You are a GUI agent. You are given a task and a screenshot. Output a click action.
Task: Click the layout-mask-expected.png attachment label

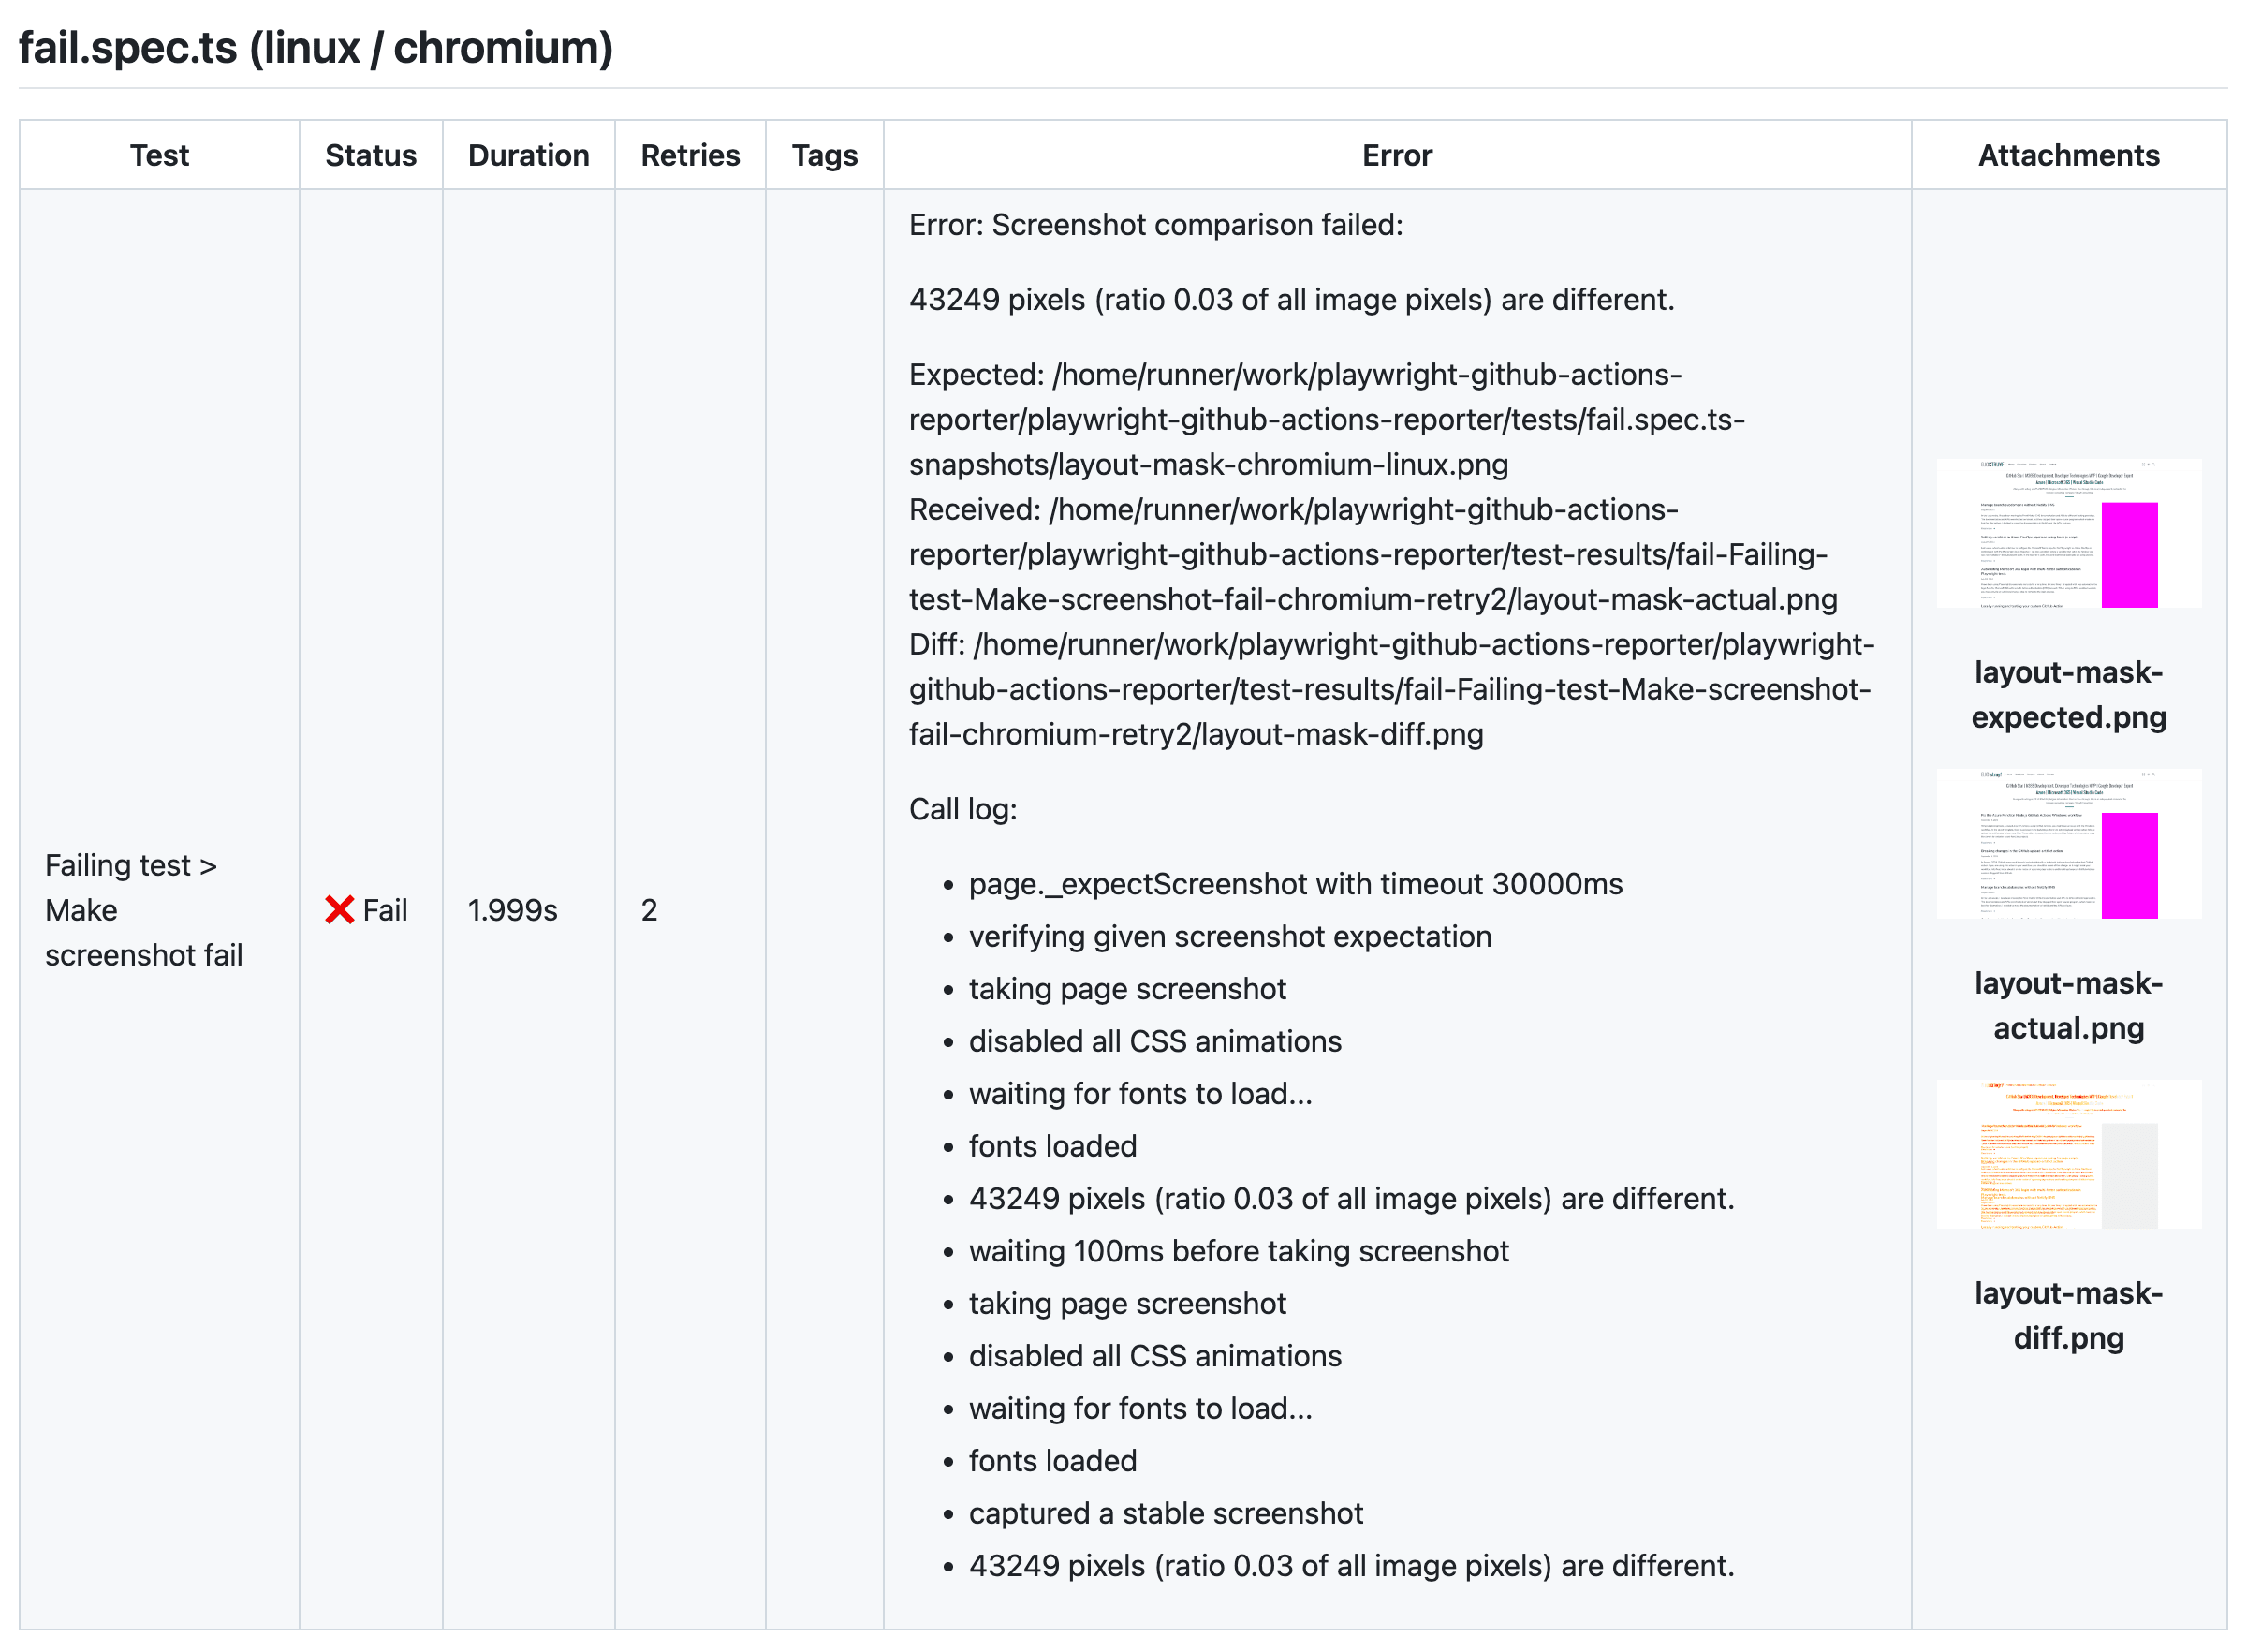[x=2067, y=695]
